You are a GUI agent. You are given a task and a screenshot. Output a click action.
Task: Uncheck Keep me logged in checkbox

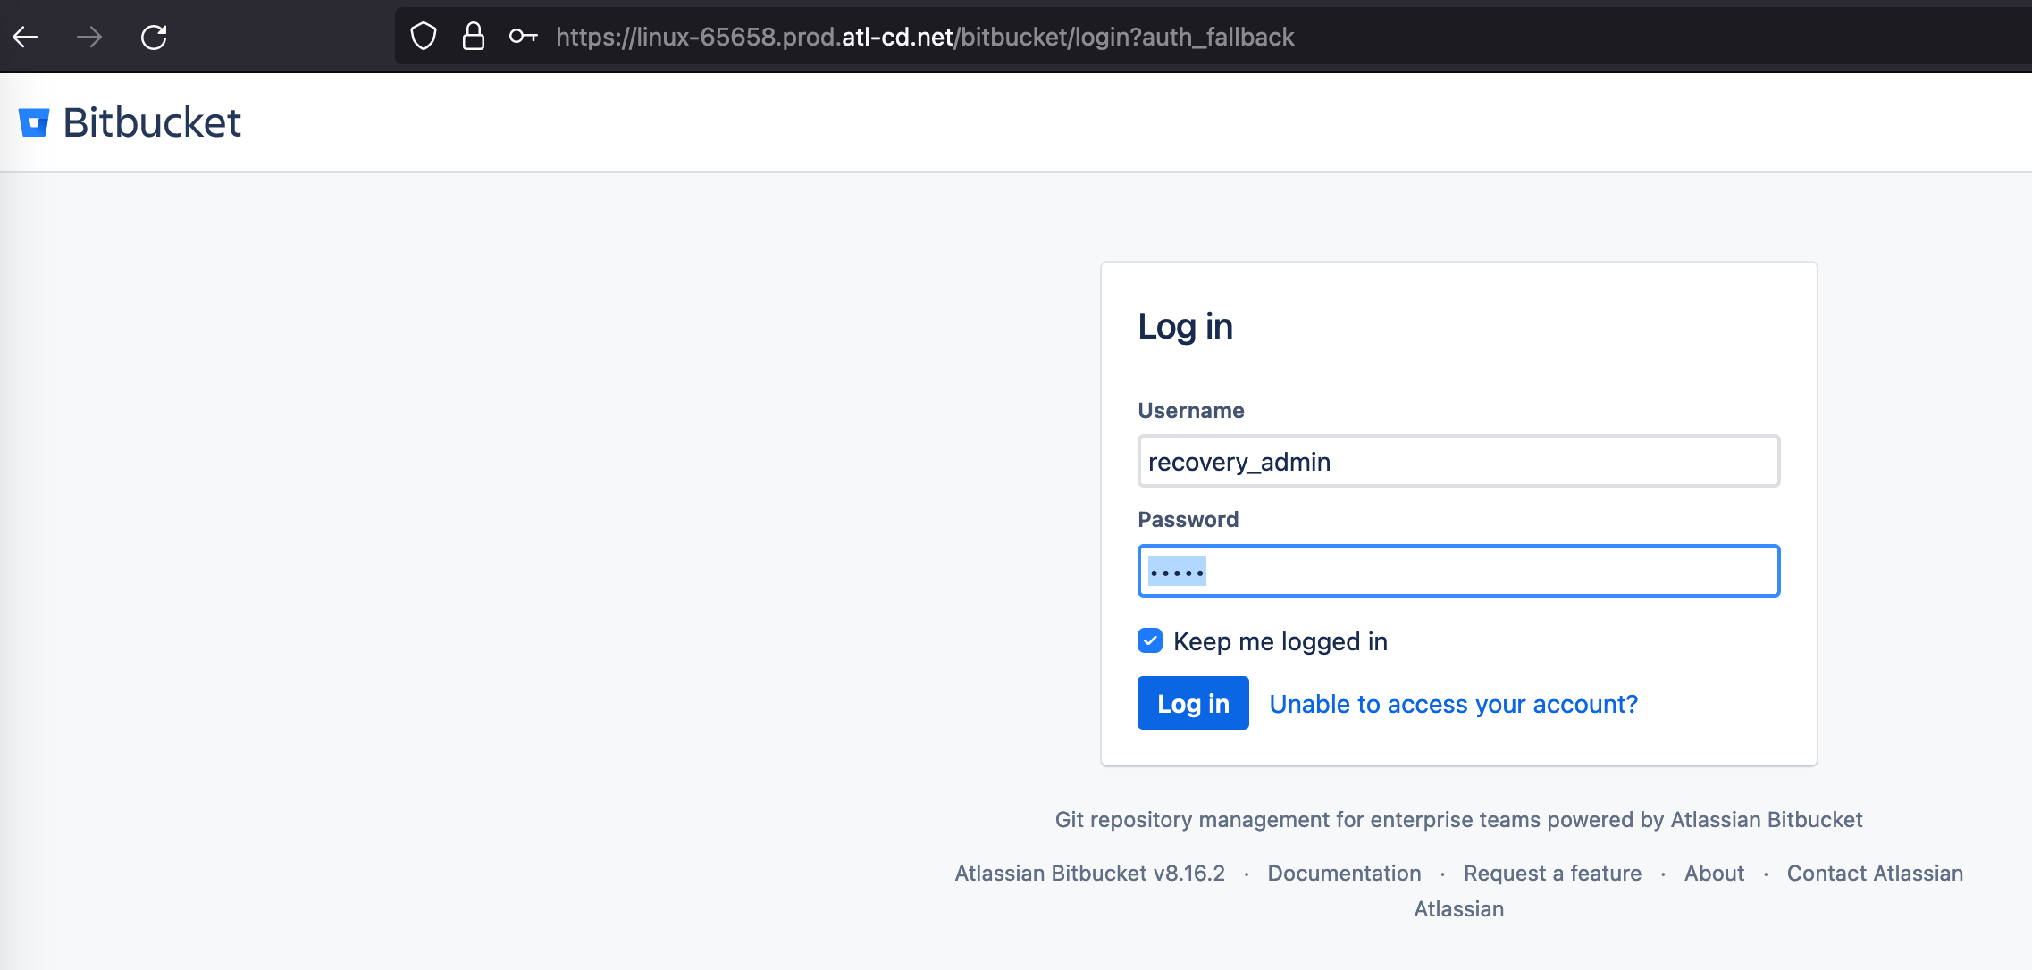tap(1150, 640)
